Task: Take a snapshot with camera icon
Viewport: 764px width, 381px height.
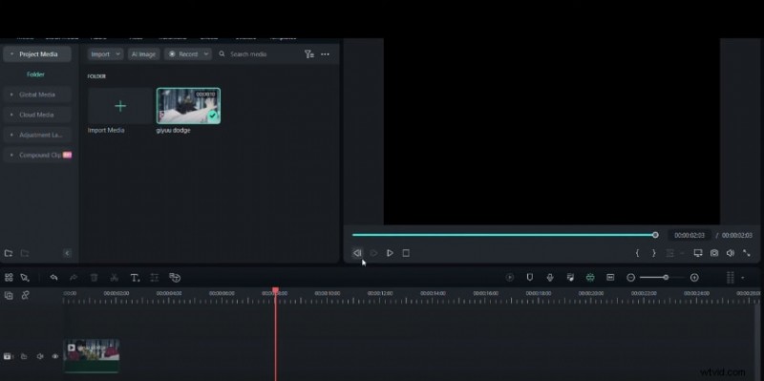Action: (x=714, y=253)
